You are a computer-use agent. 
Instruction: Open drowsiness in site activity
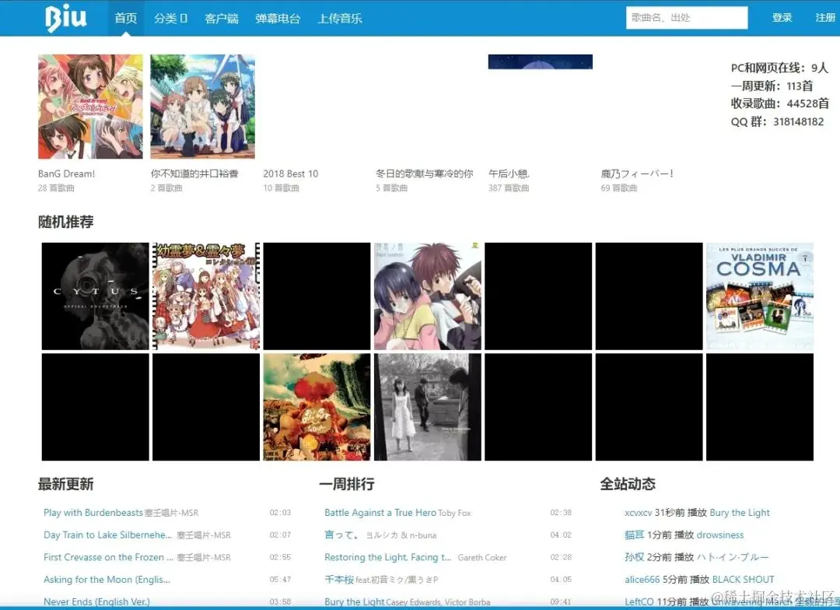pyautogui.click(x=720, y=535)
